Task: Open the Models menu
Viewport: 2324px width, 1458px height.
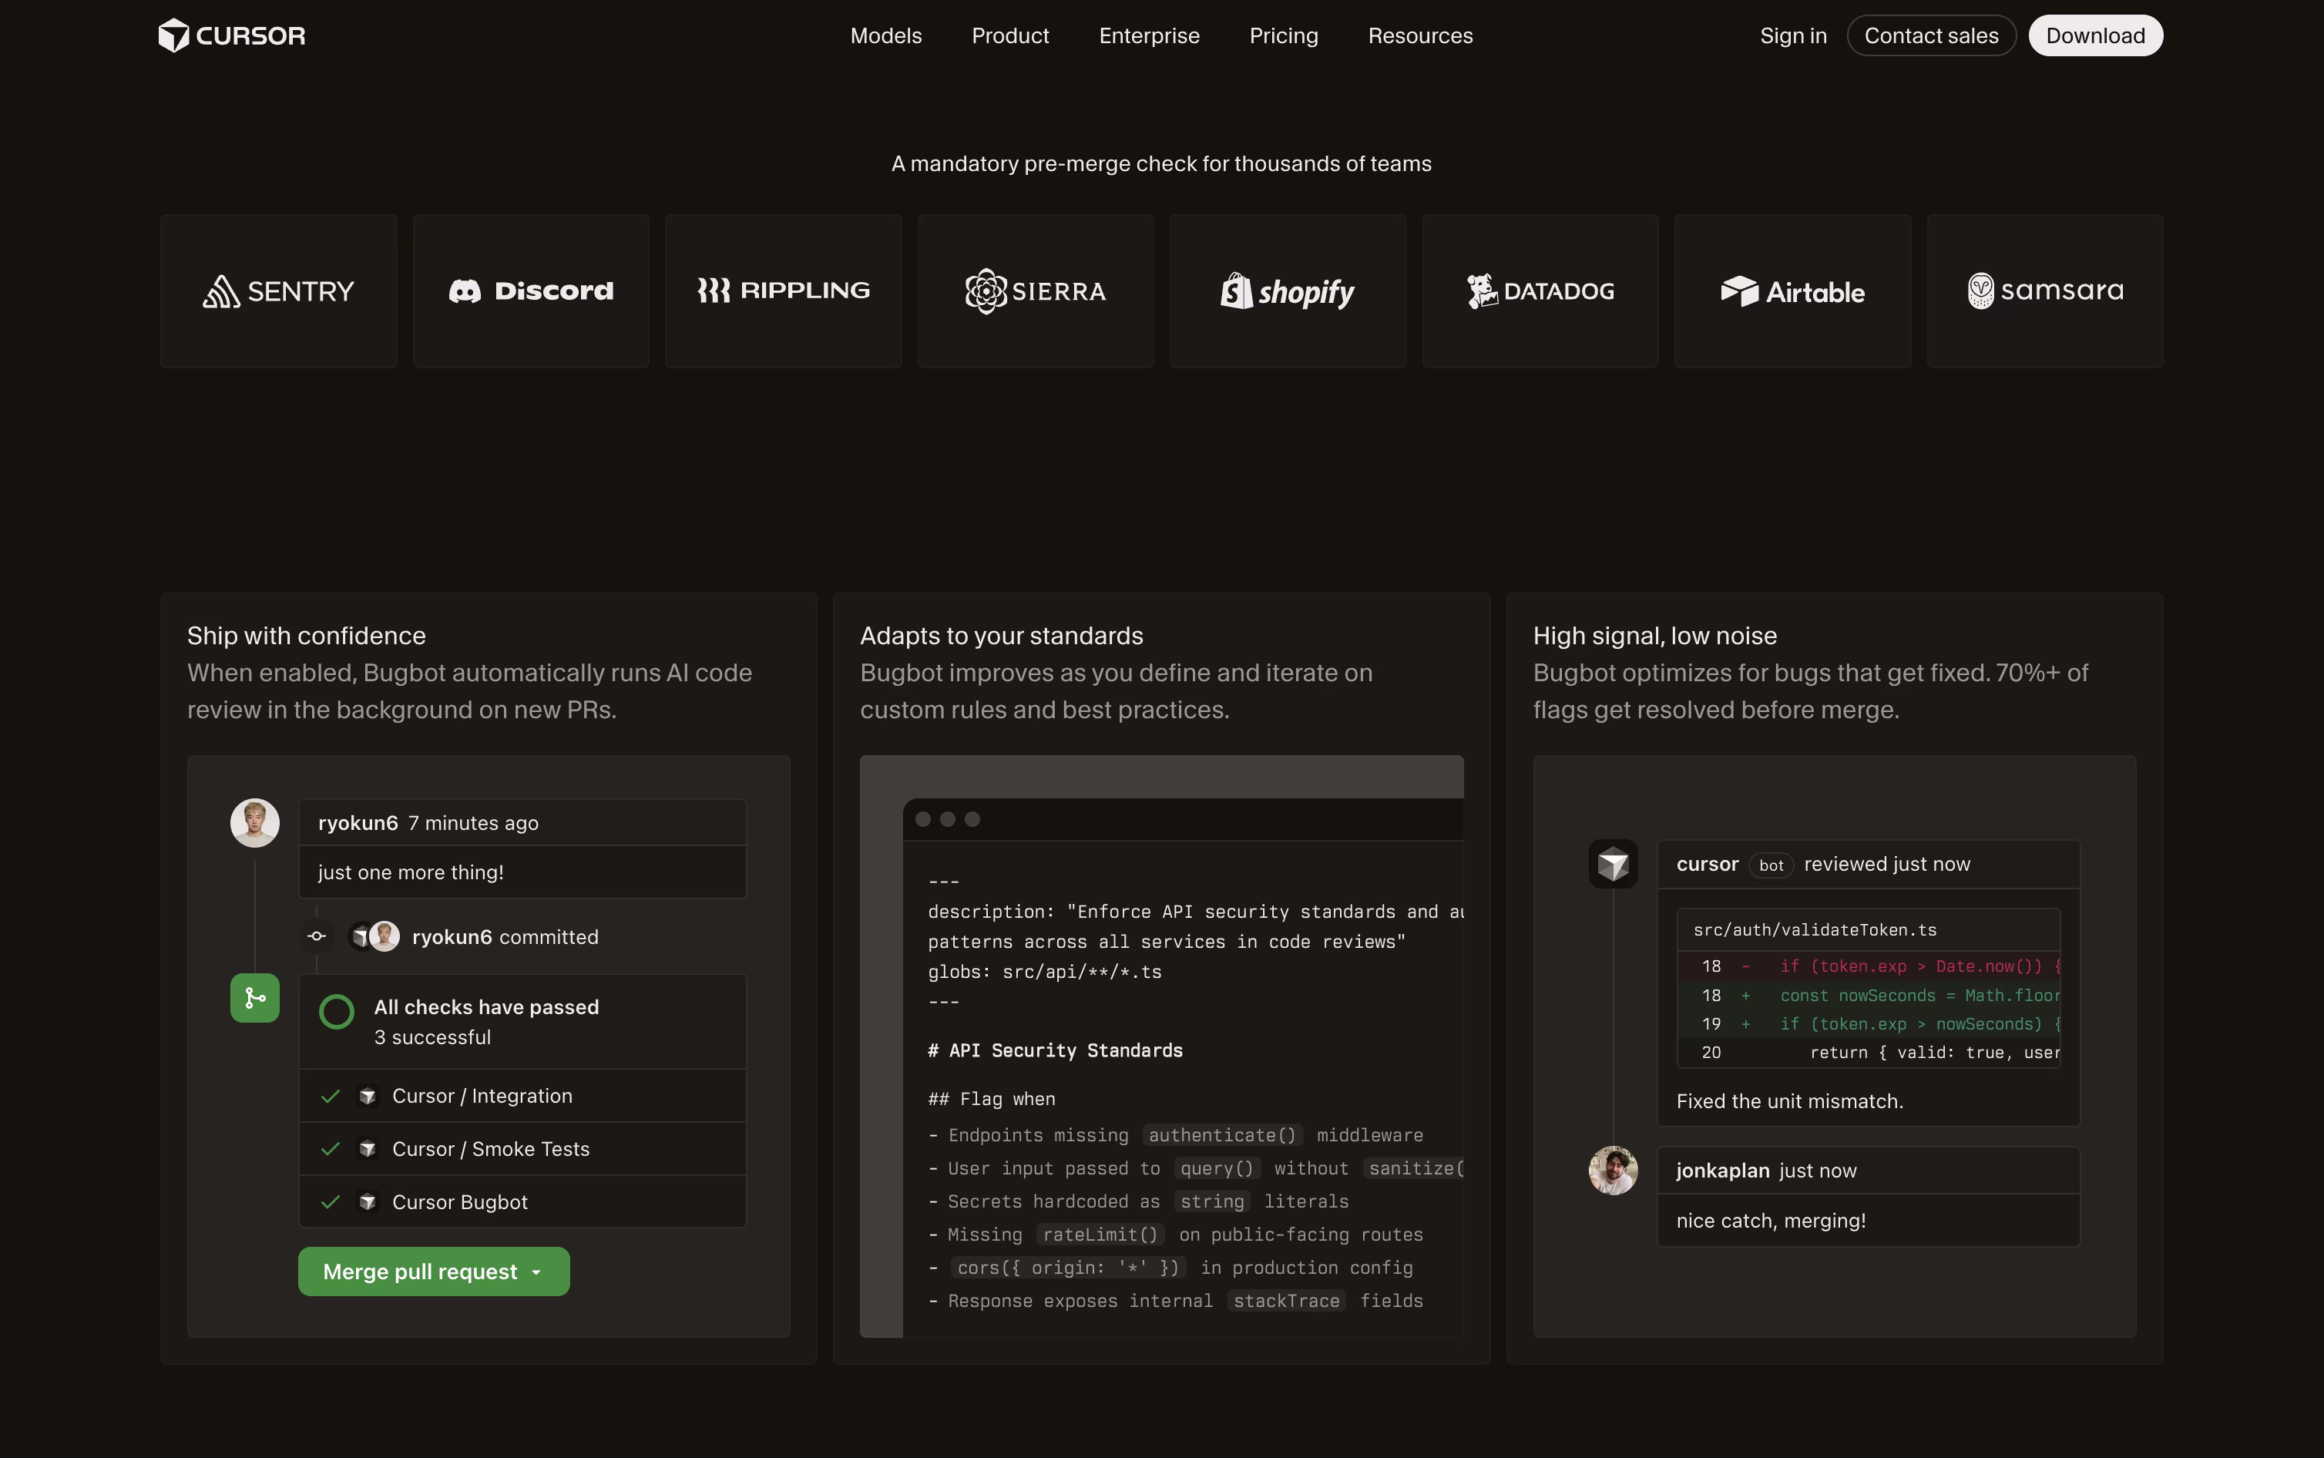Action: 886,35
